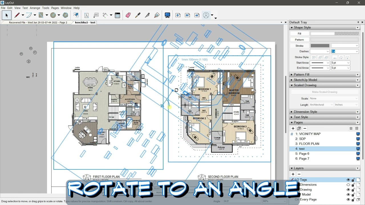The image size is (365, 205).
Task: Choose the Text tool
Action: click(x=86, y=15)
